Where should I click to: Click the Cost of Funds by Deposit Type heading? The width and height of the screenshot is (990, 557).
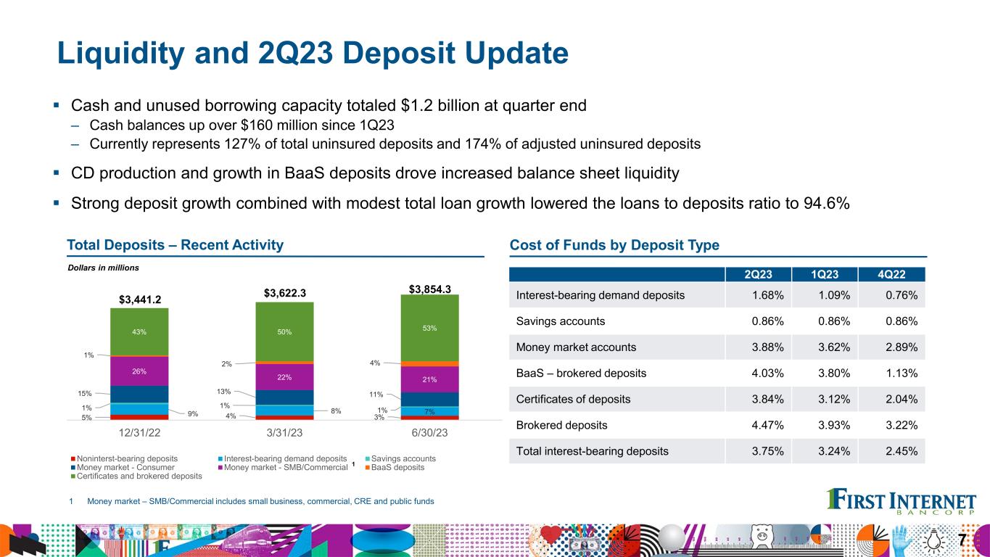(x=615, y=245)
